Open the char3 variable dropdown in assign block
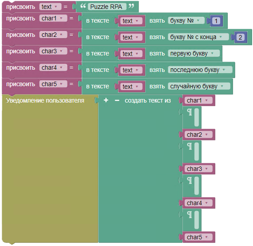 53,51
